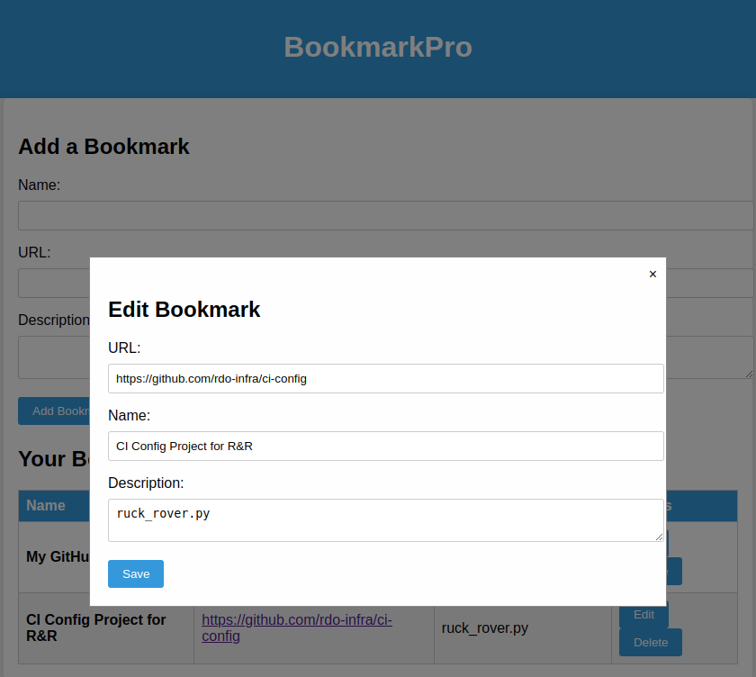The height and width of the screenshot is (677, 756).
Task: Click the Add Bookmark button behind dialog
Action: click(x=54, y=411)
